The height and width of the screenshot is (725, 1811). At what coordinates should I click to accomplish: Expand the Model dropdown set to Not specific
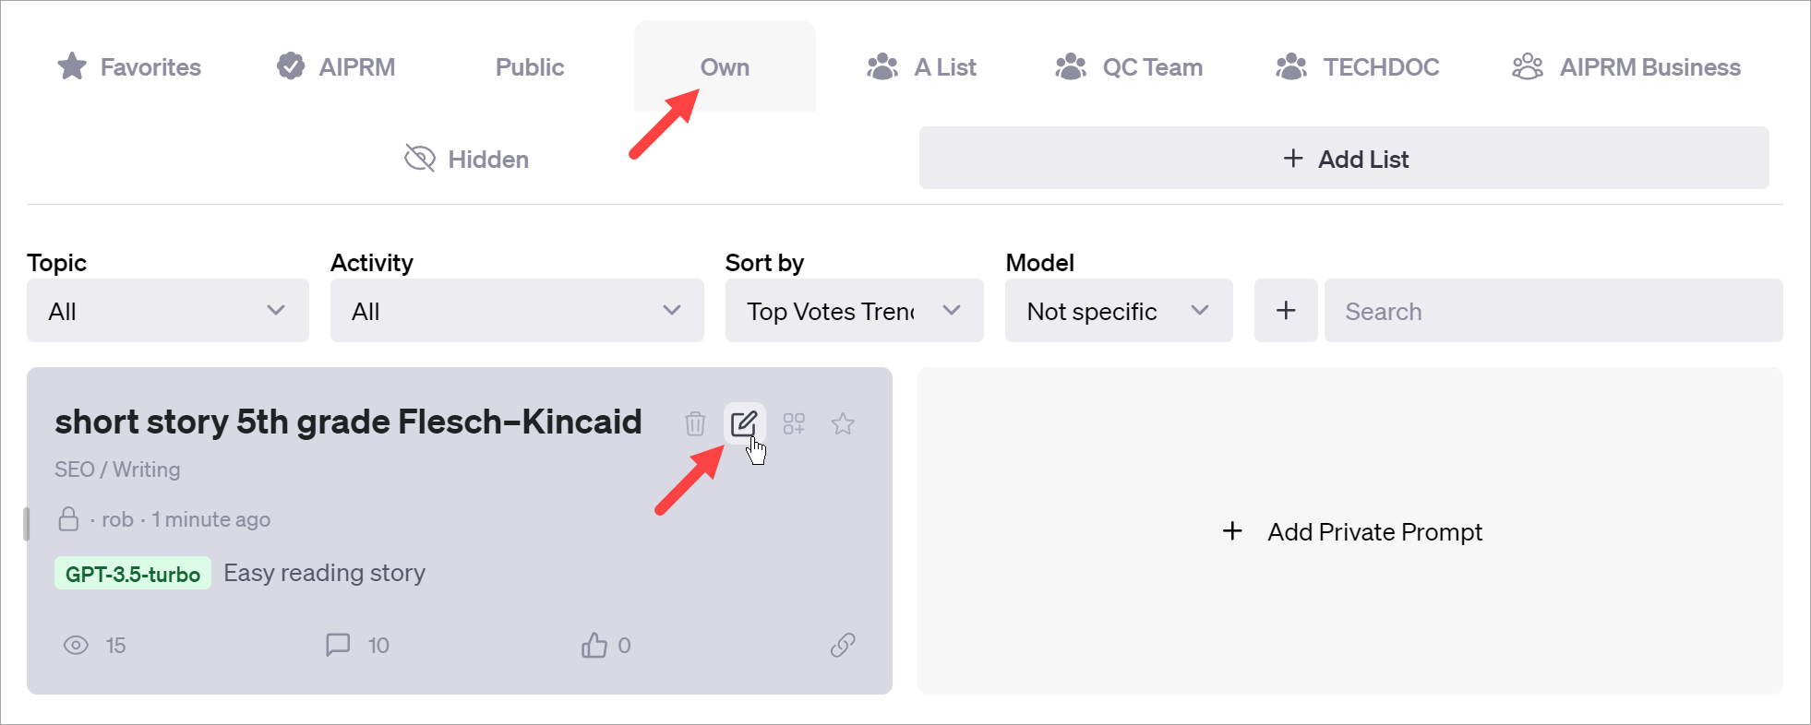[x=1118, y=311]
